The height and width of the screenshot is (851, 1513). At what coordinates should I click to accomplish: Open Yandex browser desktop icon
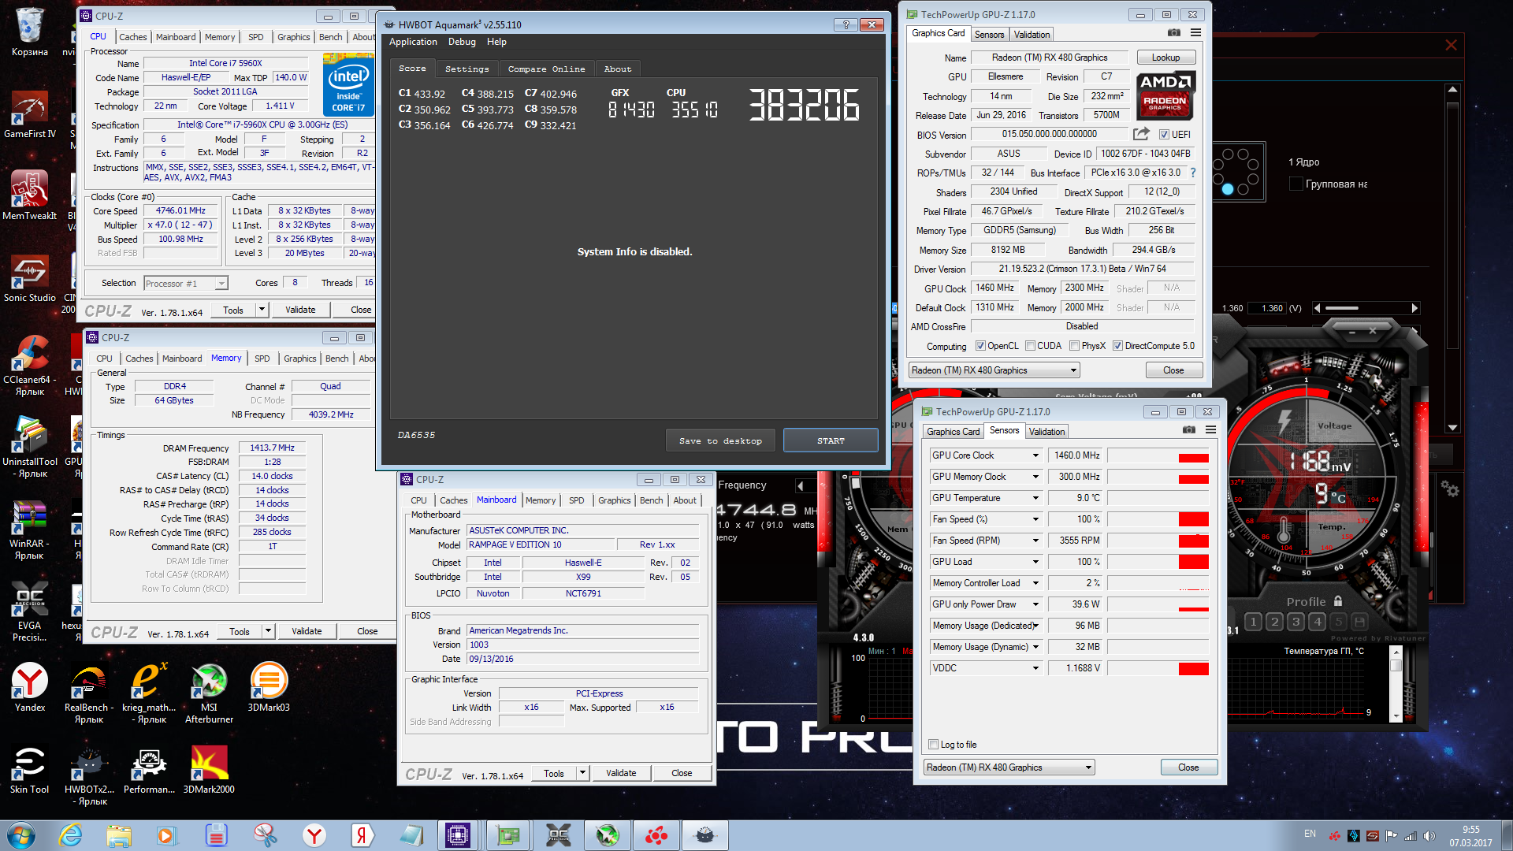pos(30,686)
